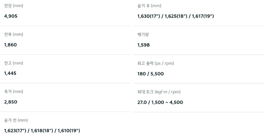Click the 전폭 (mm) label

[x=14, y=34]
